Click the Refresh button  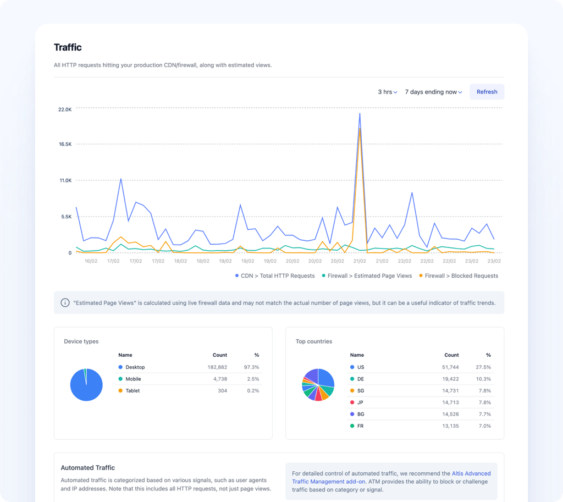tap(487, 92)
